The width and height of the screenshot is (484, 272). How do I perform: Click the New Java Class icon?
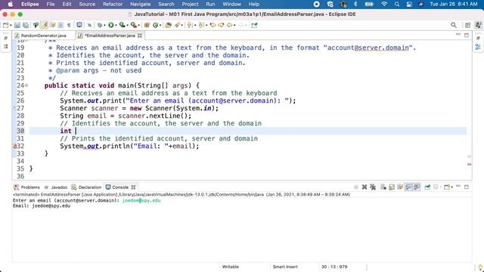(x=155, y=25)
